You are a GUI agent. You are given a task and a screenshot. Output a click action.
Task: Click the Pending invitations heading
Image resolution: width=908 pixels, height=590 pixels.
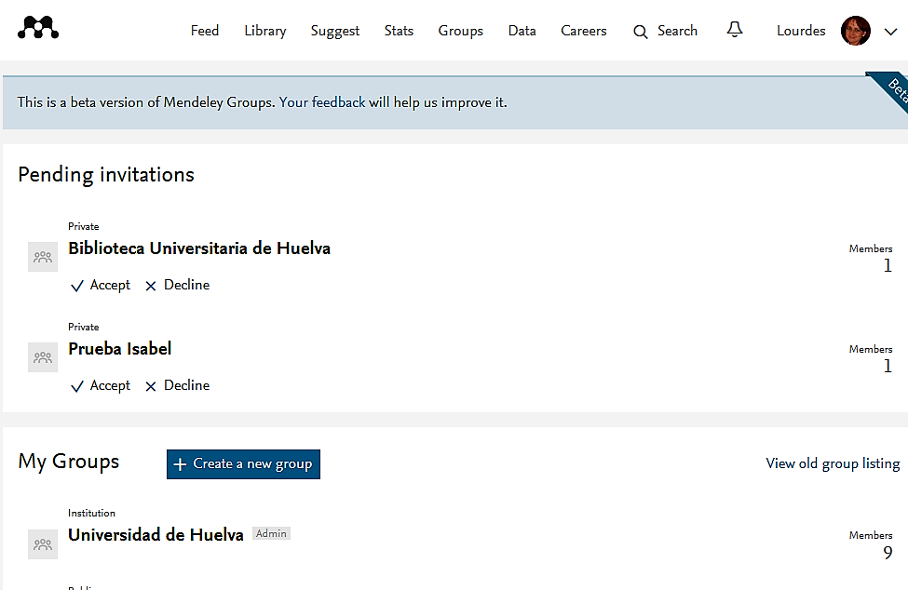click(x=106, y=175)
